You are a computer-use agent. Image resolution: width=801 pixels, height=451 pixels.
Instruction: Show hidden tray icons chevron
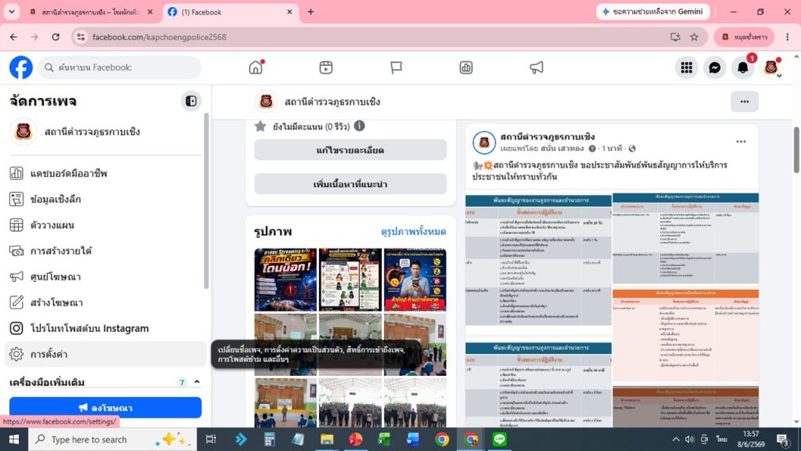(675, 439)
